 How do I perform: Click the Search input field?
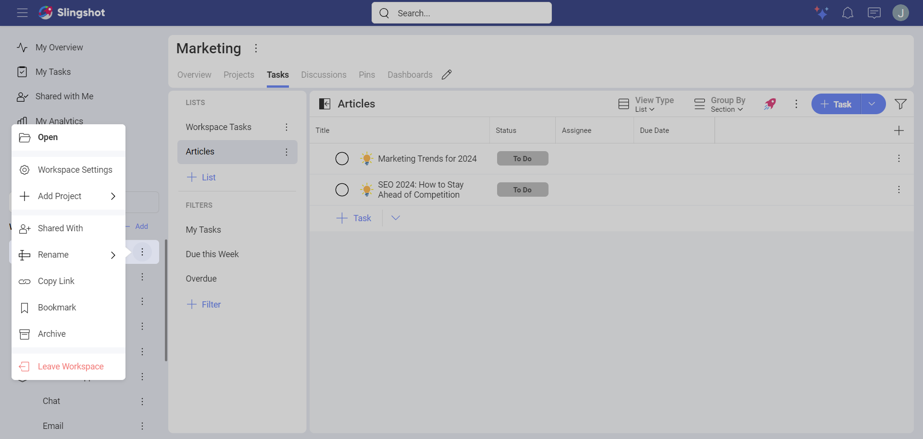pyautogui.click(x=461, y=13)
